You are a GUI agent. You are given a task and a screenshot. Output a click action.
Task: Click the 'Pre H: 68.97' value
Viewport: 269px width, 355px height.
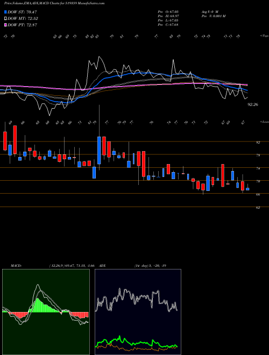168,16
